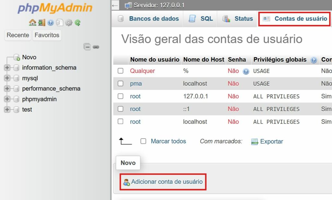This screenshot has width=332, height=200.
Task: Click the Status tab chart icon
Action: [226, 18]
